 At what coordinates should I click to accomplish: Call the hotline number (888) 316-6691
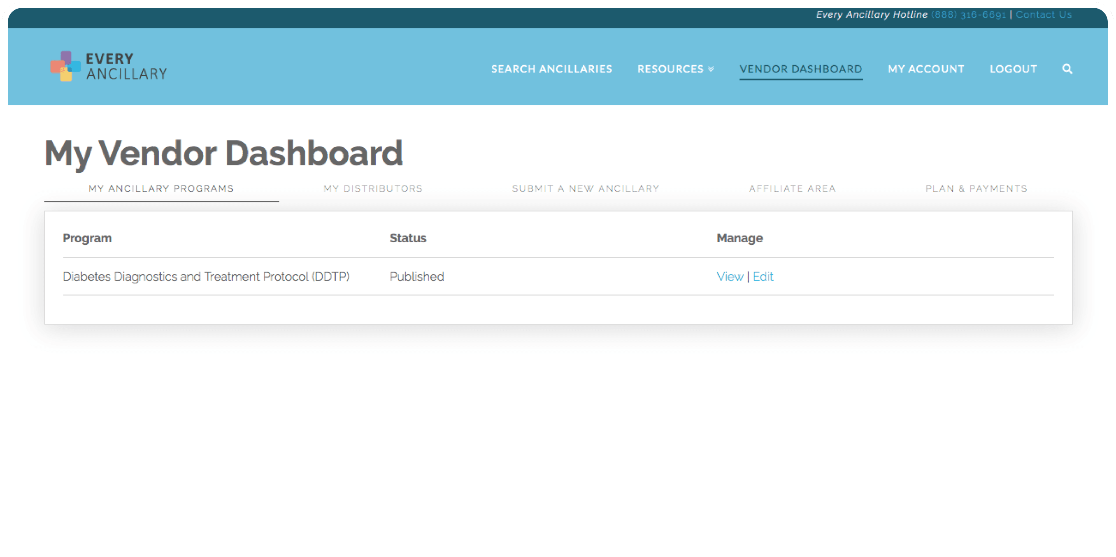click(969, 15)
